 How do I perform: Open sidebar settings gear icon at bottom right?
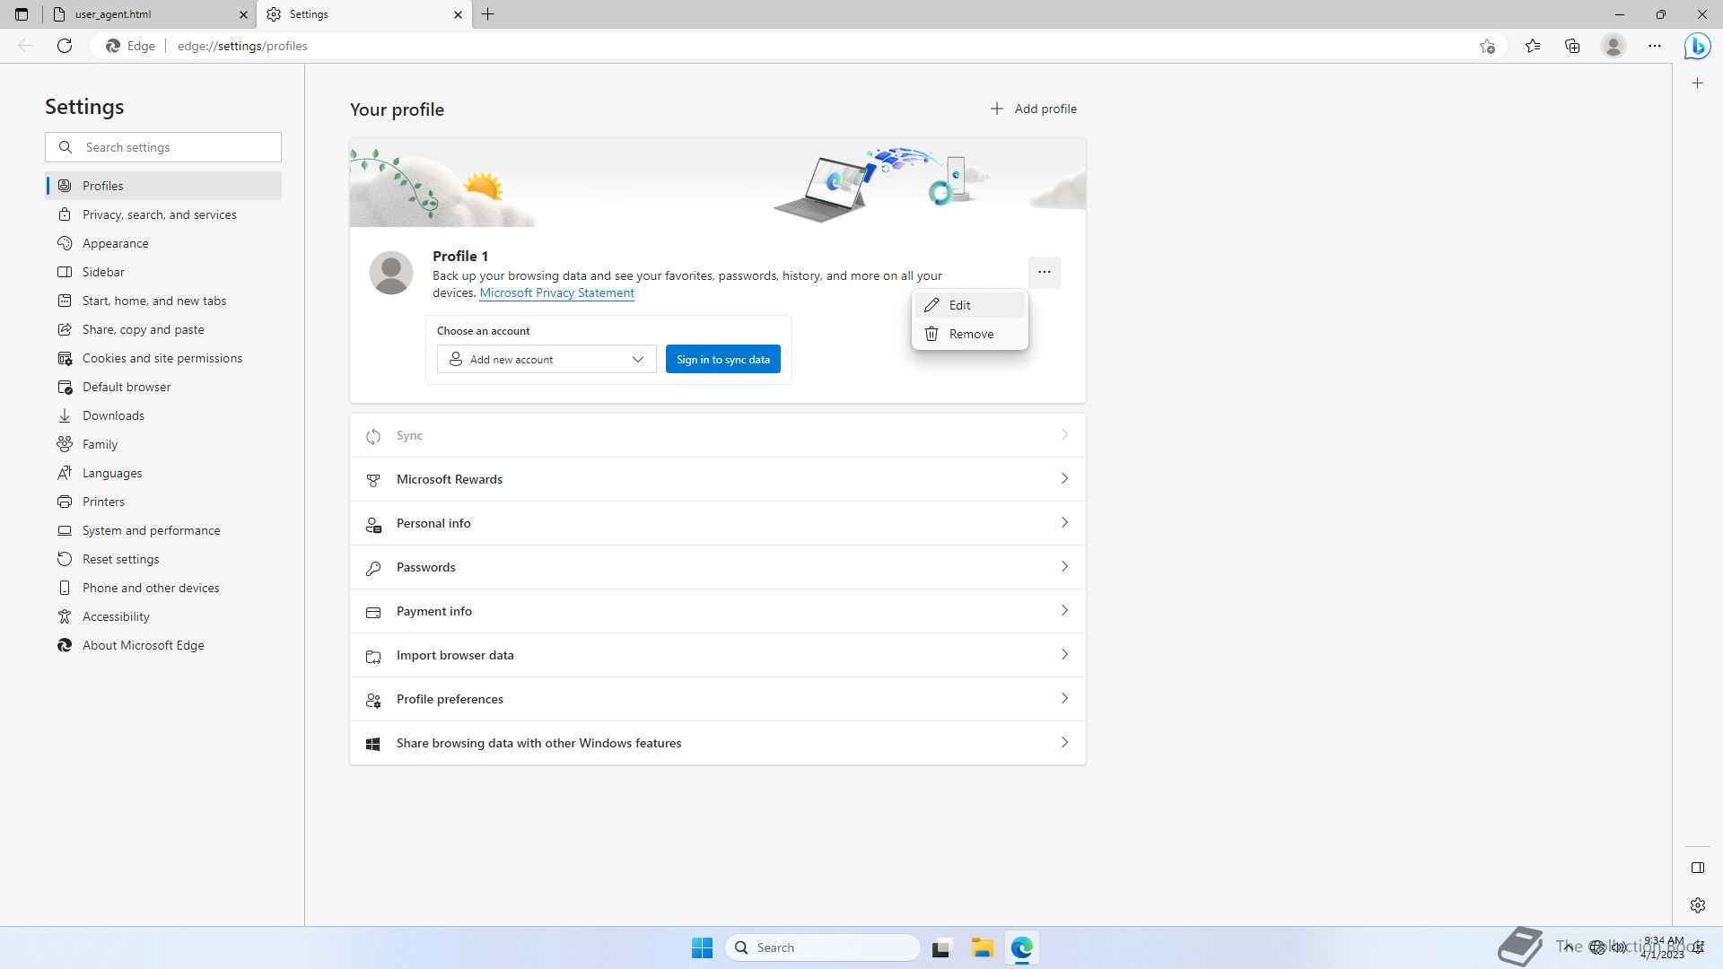1697,905
